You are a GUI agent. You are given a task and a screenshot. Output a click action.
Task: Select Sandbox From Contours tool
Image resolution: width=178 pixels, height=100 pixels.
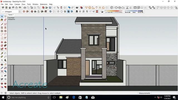tap(24, 11)
